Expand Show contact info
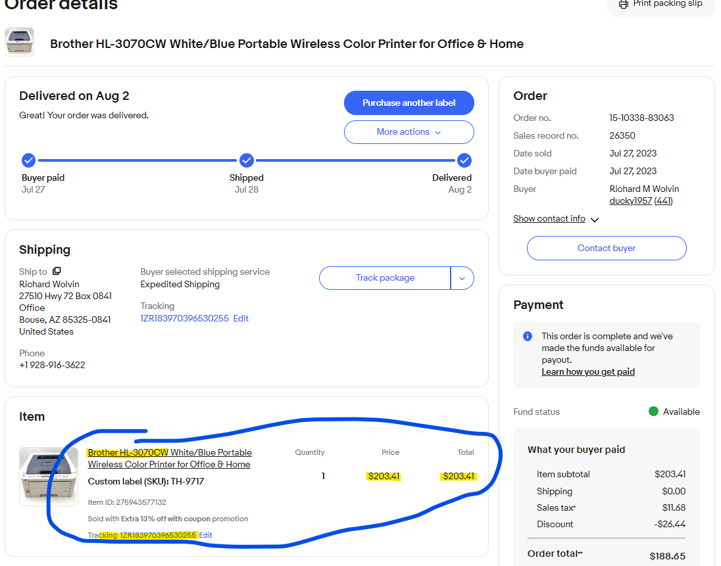Screen dimensions: 721x566 click(555, 219)
